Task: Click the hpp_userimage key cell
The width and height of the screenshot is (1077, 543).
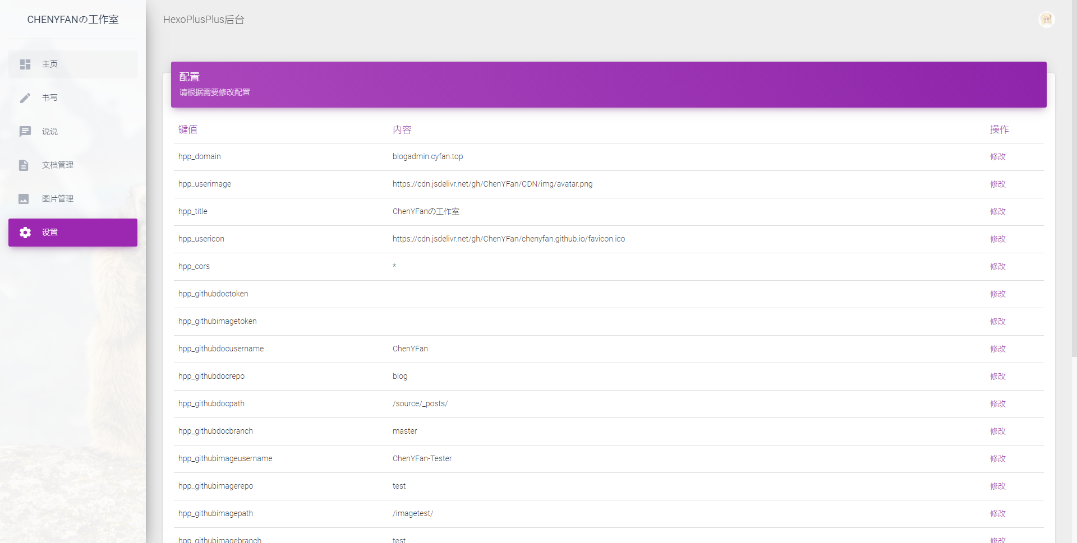Action: tap(205, 184)
